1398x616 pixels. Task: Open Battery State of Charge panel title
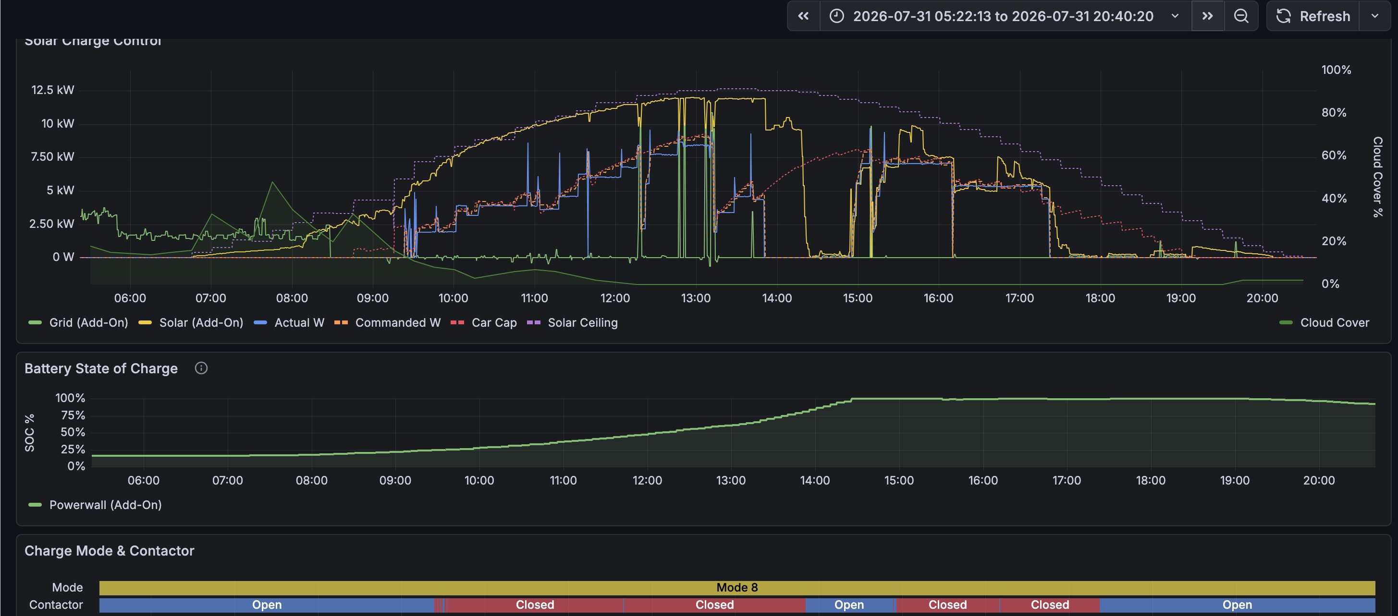click(x=101, y=368)
